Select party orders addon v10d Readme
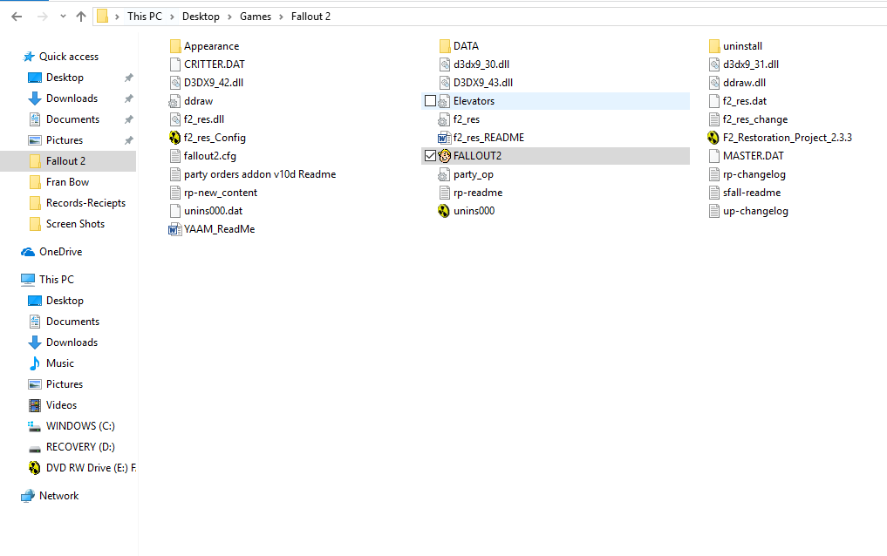The height and width of the screenshot is (556, 887). click(x=260, y=174)
